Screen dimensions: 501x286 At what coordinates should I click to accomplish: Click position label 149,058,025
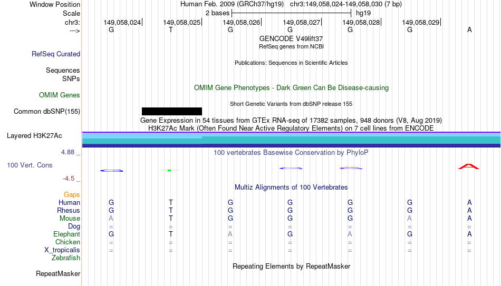(x=182, y=22)
